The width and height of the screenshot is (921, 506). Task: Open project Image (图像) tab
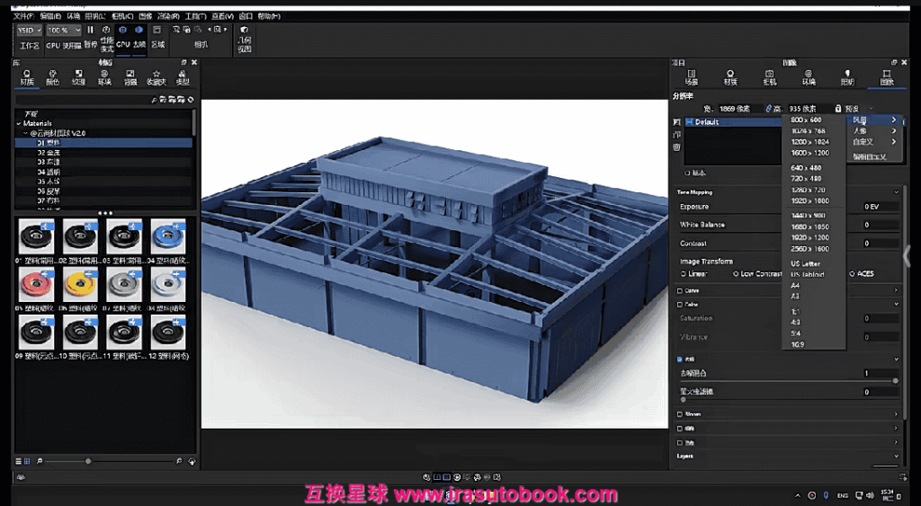point(887,77)
